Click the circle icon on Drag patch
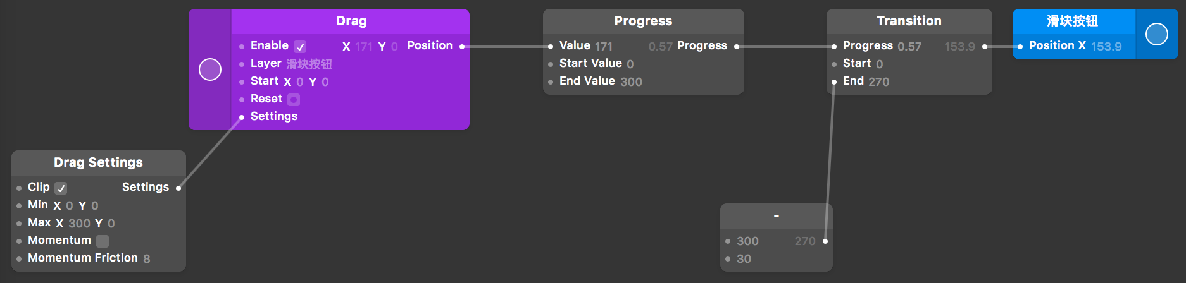1186x283 pixels. tap(210, 69)
